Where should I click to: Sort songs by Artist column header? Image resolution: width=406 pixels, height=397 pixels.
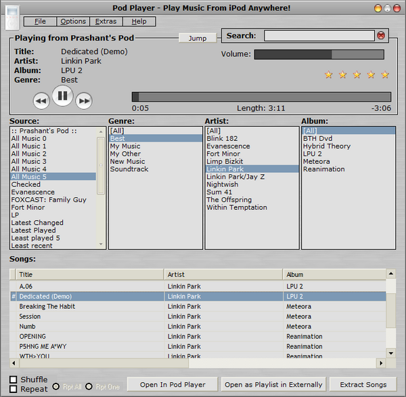tap(223, 274)
